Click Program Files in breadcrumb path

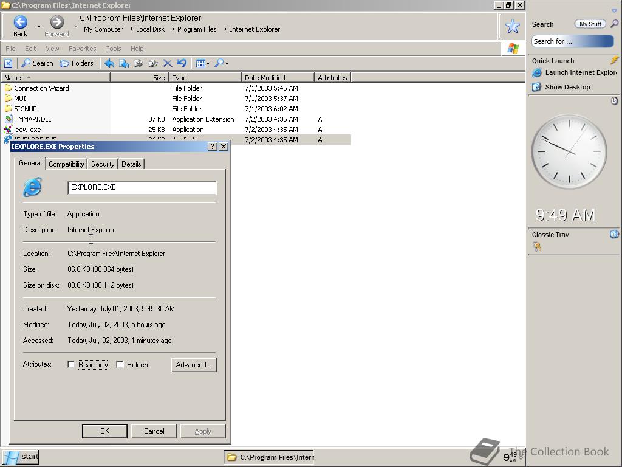[197, 29]
